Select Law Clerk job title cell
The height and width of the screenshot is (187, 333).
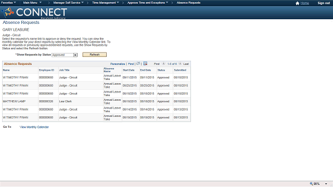(x=66, y=101)
